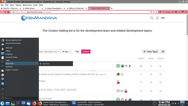Select the Top filter link
The image size is (188, 106).
tap(77, 52)
